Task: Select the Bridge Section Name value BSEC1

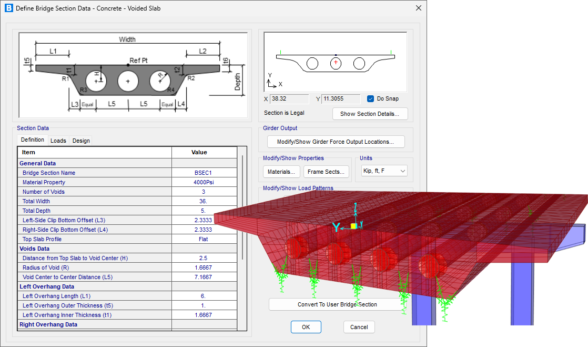Action: [x=203, y=173]
